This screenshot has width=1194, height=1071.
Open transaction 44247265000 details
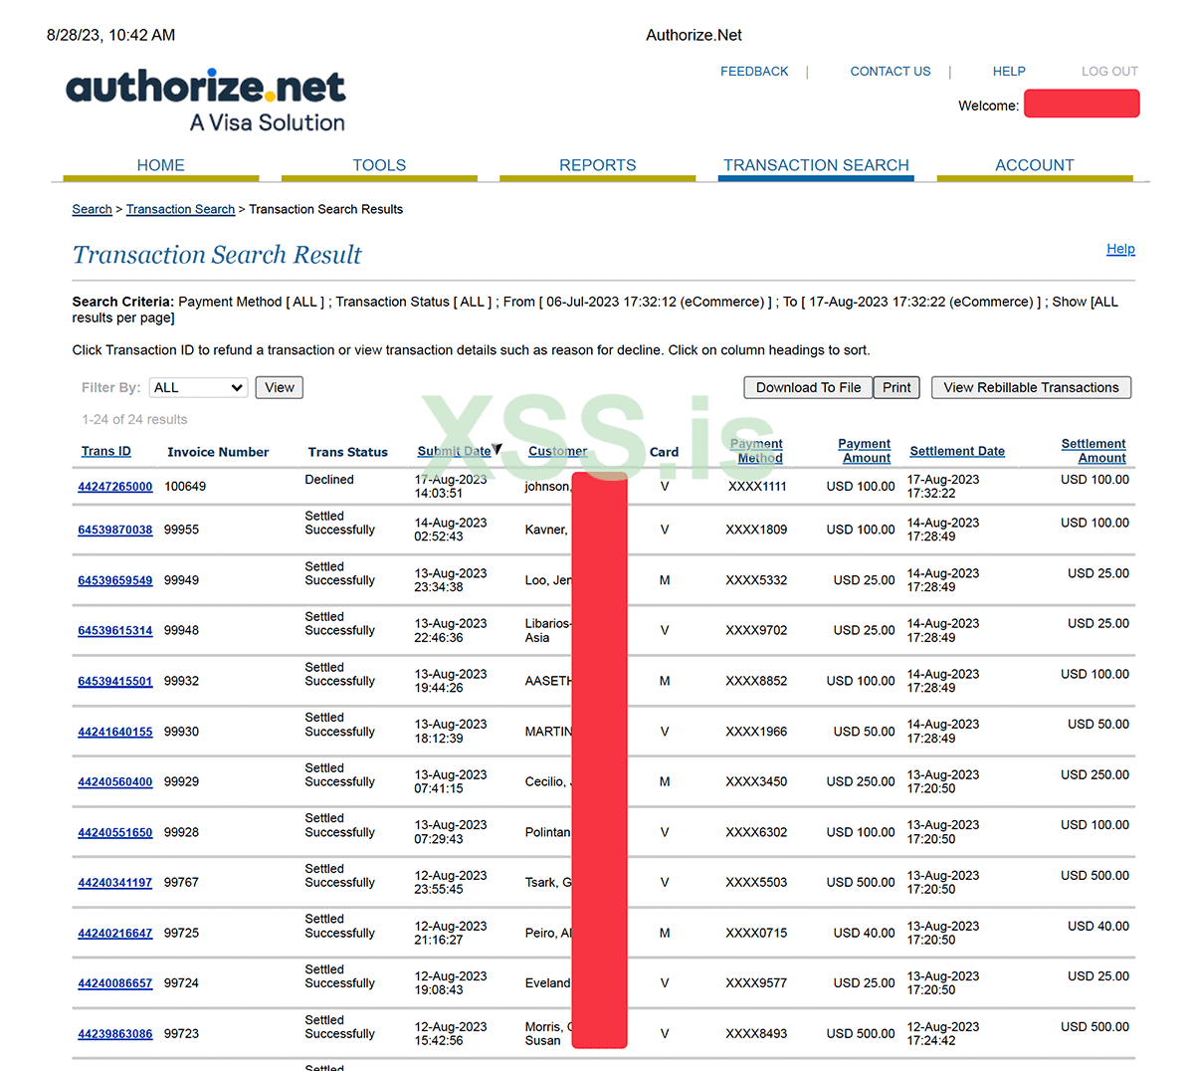[x=114, y=488]
